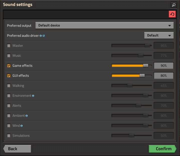
Task: Click the Environment info icon
Action: [33, 96]
